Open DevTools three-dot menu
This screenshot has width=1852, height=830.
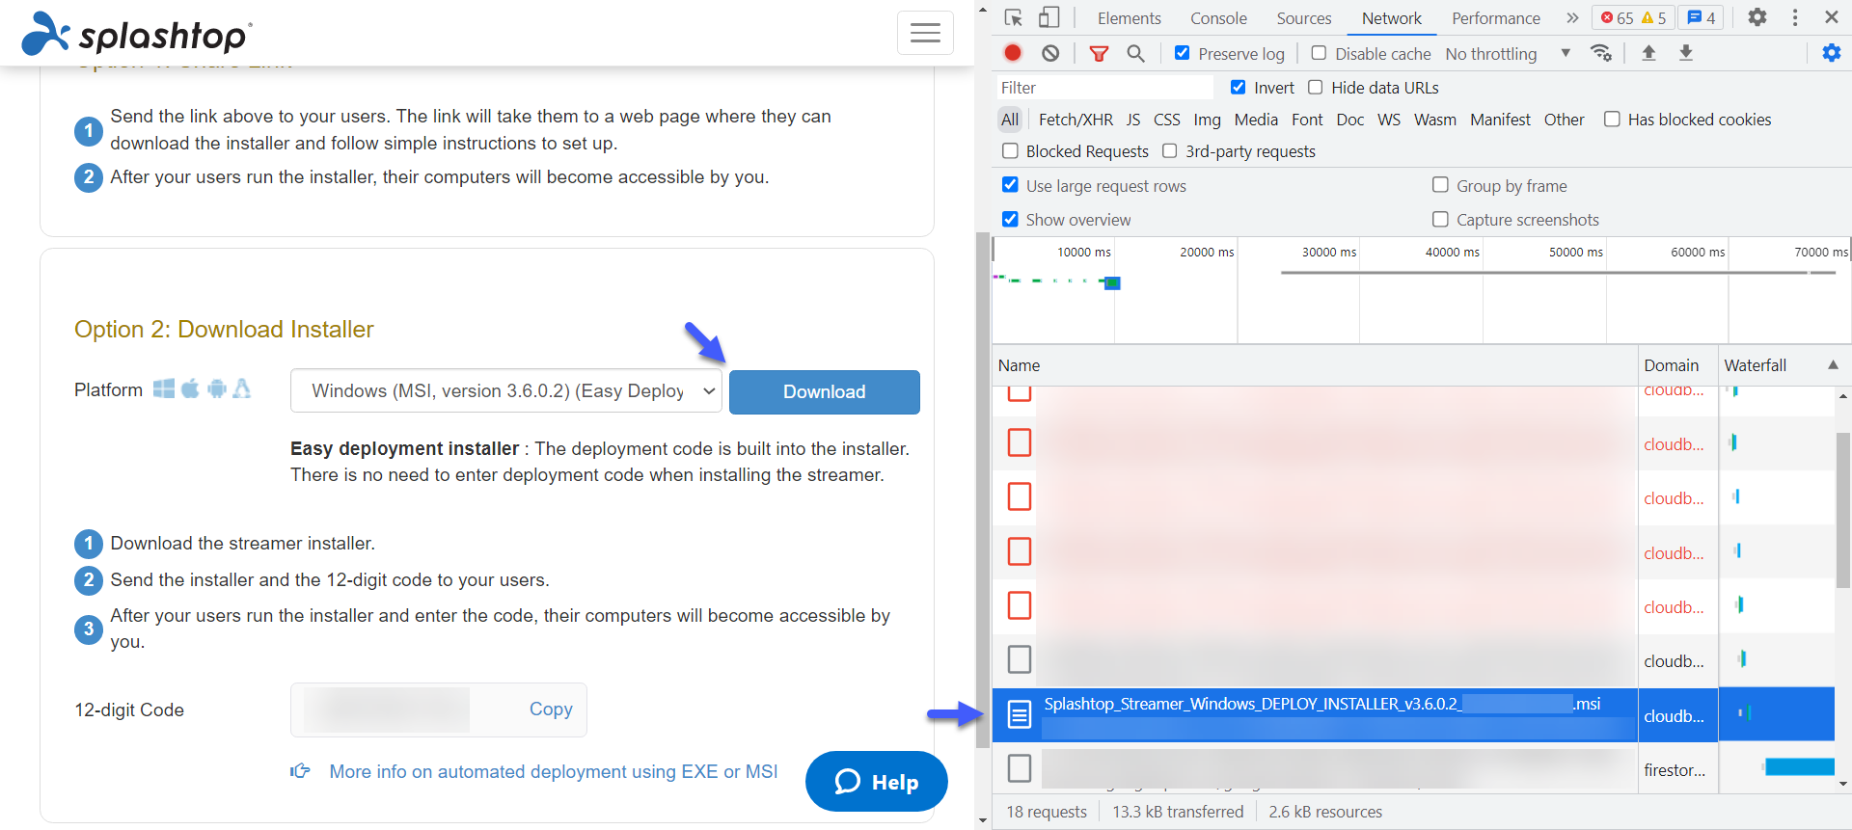(1795, 17)
